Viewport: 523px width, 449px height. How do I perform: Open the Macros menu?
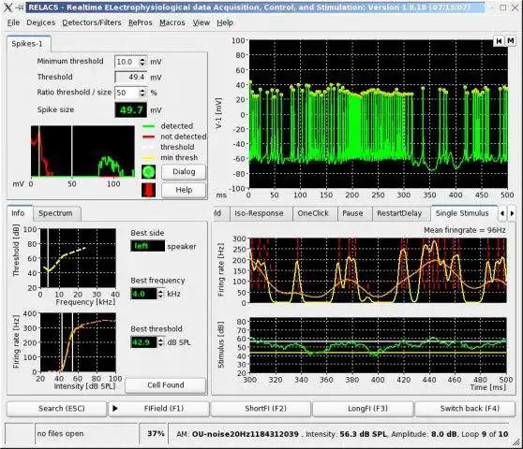pyautogui.click(x=172, y=22)
